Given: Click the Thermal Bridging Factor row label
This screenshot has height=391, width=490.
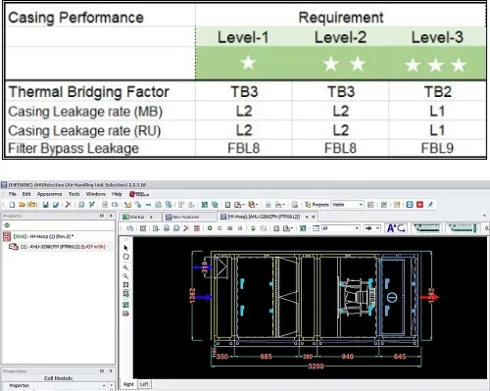Looking at the screenshot, I should [89, 92].
